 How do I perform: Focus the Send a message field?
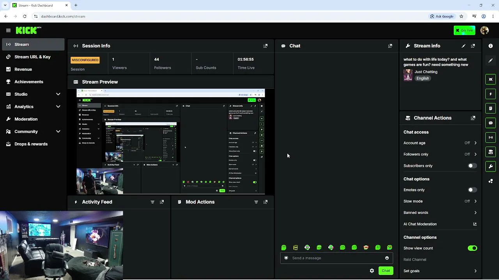coord(336,258)
